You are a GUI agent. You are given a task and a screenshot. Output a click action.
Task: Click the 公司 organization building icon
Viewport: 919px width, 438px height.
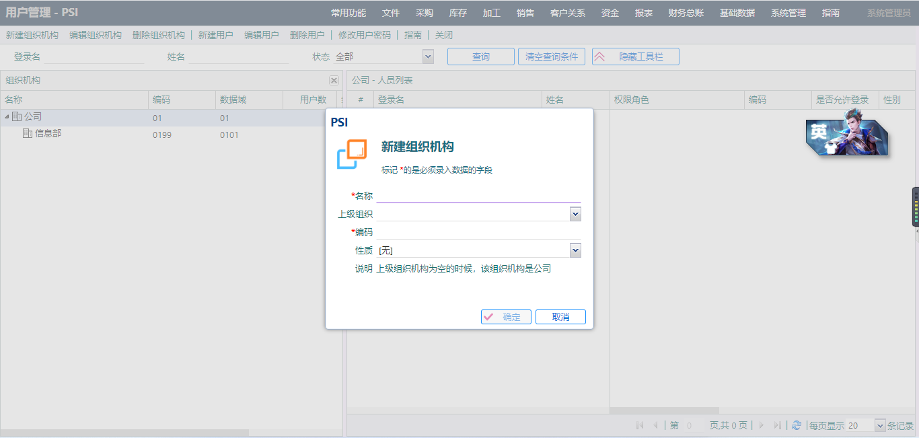17,116
